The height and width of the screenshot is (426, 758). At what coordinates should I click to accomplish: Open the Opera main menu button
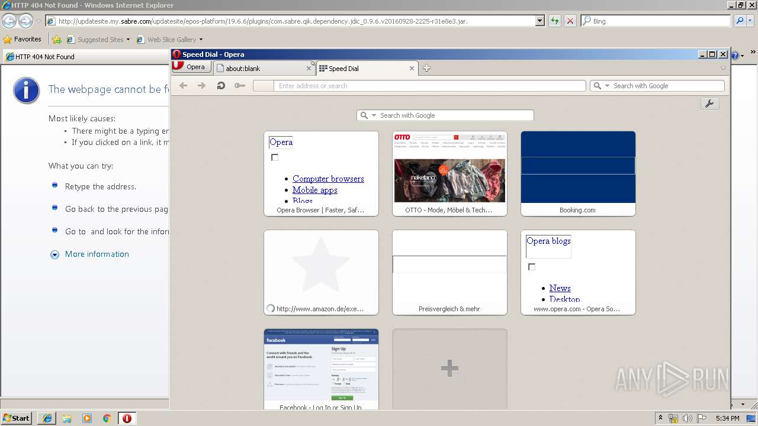[x=191, y=67]
